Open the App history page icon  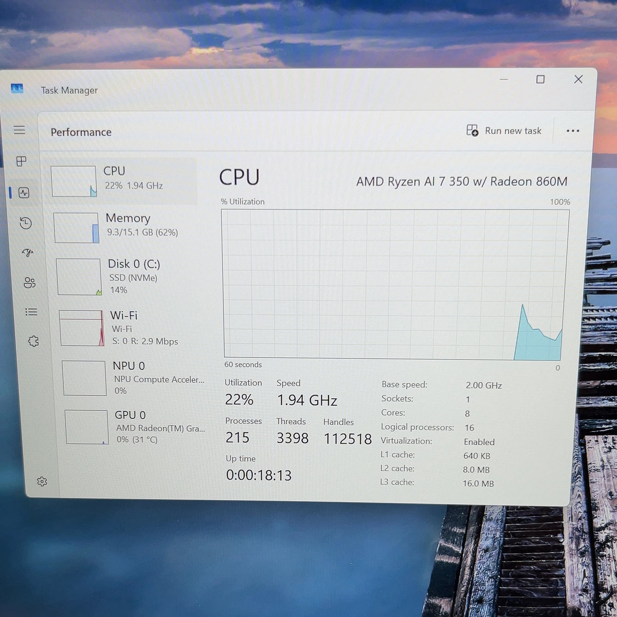[26, 223]
